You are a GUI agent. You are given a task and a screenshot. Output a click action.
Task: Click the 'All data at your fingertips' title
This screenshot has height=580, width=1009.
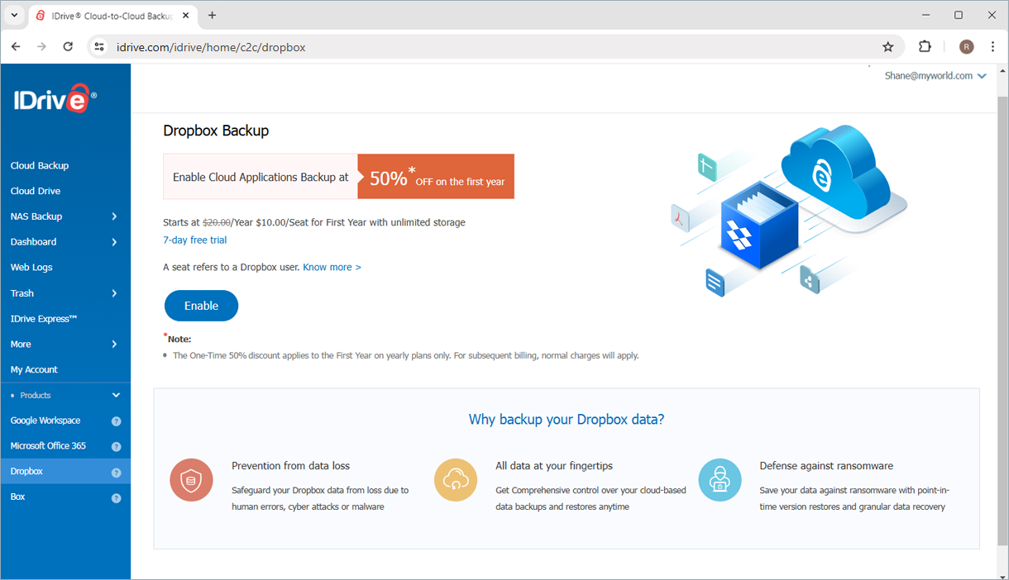point(554,466)
